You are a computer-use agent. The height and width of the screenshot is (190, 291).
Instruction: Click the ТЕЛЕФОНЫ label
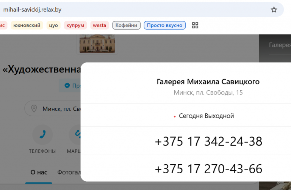42,151
